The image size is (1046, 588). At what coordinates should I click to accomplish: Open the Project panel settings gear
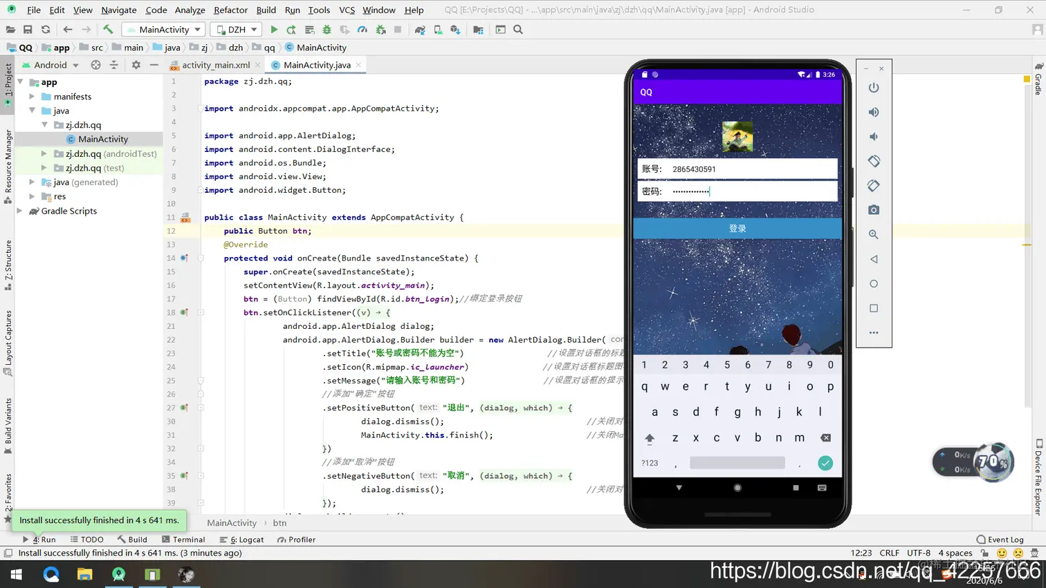pos(136,65)
